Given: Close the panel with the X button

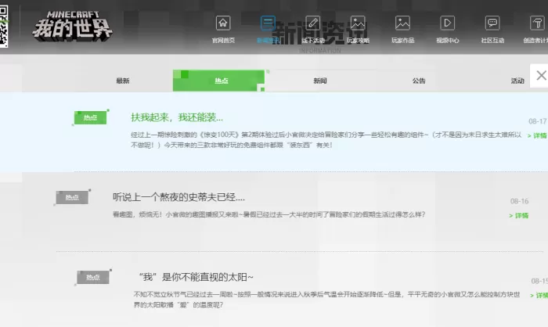Looking at the screenshot, I should [x=541, y=75].
